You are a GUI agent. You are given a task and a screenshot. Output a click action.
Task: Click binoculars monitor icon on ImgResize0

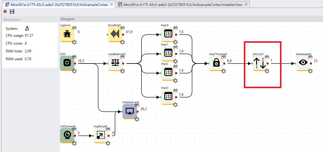pos(108,129)
